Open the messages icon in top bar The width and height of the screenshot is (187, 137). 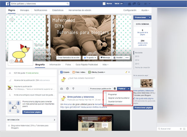134,4
